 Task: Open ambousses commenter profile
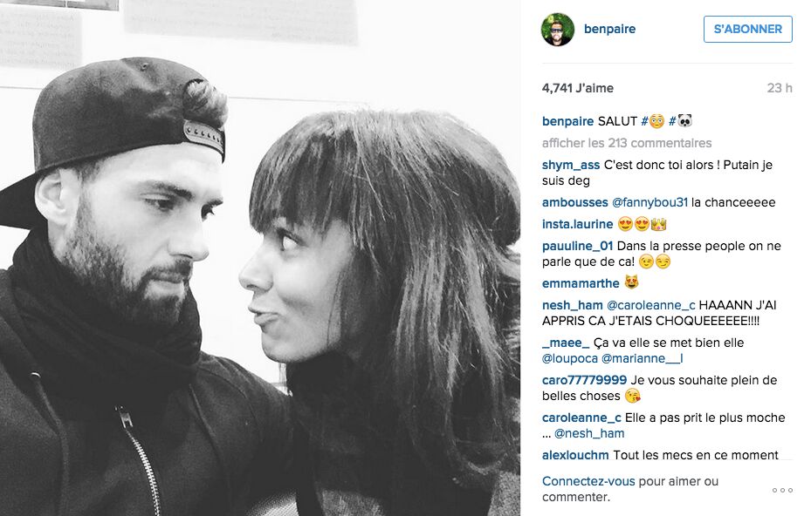[x=575, y=202]
